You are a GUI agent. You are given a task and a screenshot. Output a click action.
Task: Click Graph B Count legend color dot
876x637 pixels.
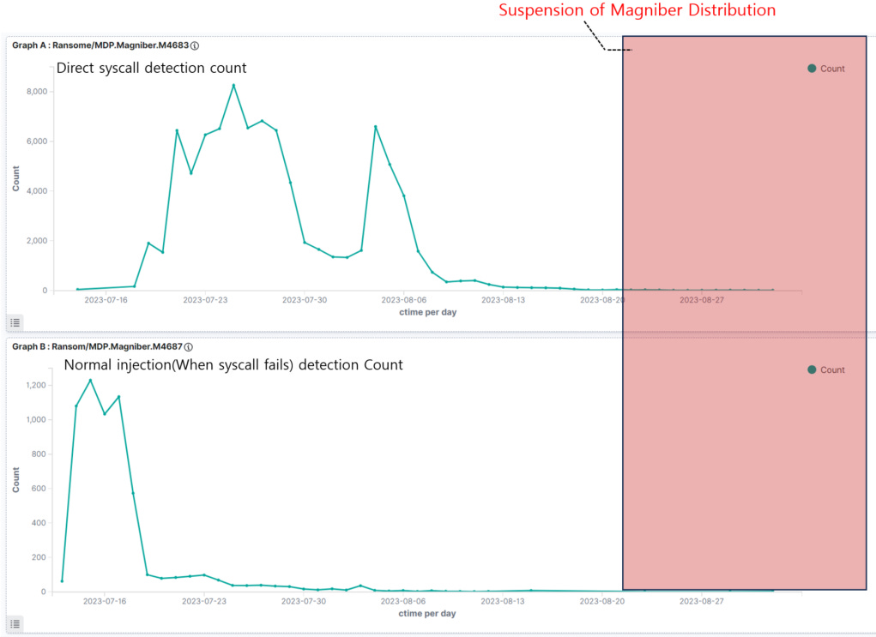[x=812, y=370]
